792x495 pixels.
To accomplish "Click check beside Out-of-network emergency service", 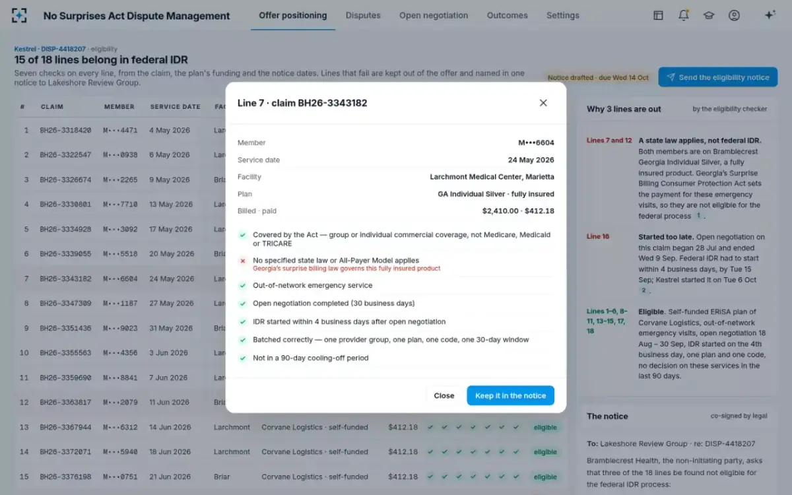I will (x=243, y=286).
